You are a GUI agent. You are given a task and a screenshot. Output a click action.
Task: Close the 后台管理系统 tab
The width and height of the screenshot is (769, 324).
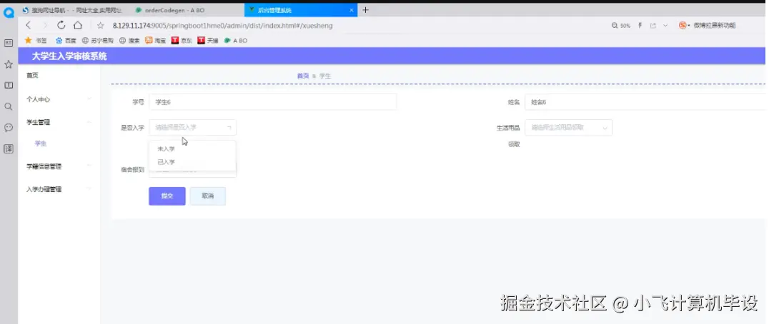[352, 10]
